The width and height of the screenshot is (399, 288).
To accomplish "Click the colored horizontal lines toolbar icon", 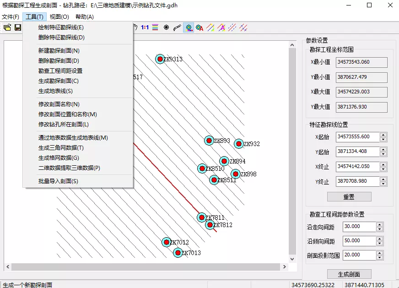I will pyautogui.click(x=155, y=27).
